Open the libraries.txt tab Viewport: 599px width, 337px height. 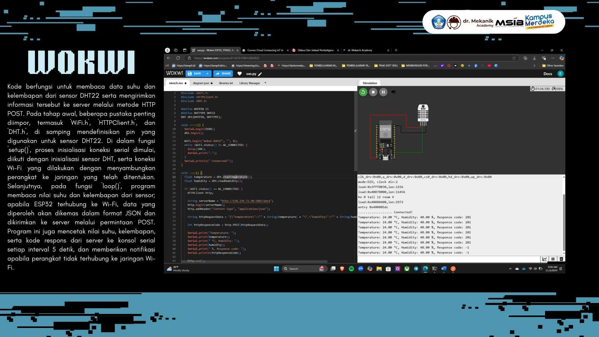226,83
